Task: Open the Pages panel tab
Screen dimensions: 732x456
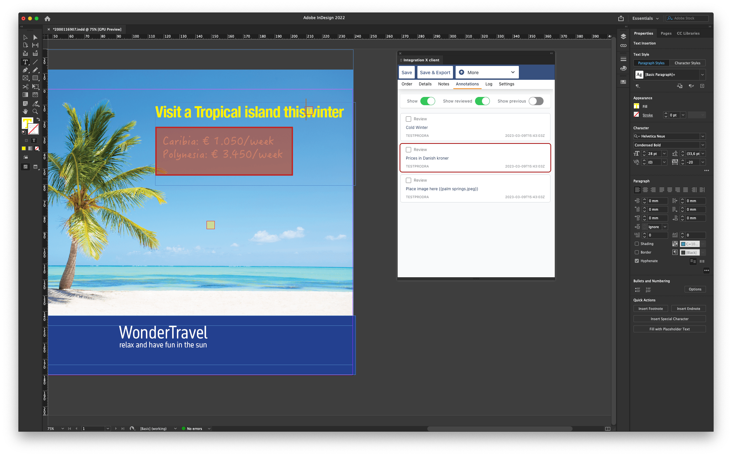Action: (666, 33)
